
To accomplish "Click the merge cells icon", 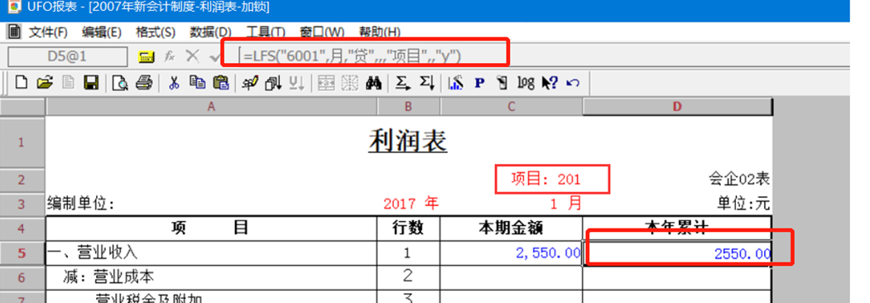I will coord(325,84).
